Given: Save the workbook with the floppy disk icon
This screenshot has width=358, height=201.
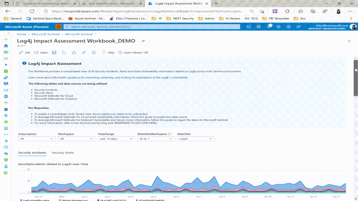Looking at the screenshot, I should click(54, 53).
